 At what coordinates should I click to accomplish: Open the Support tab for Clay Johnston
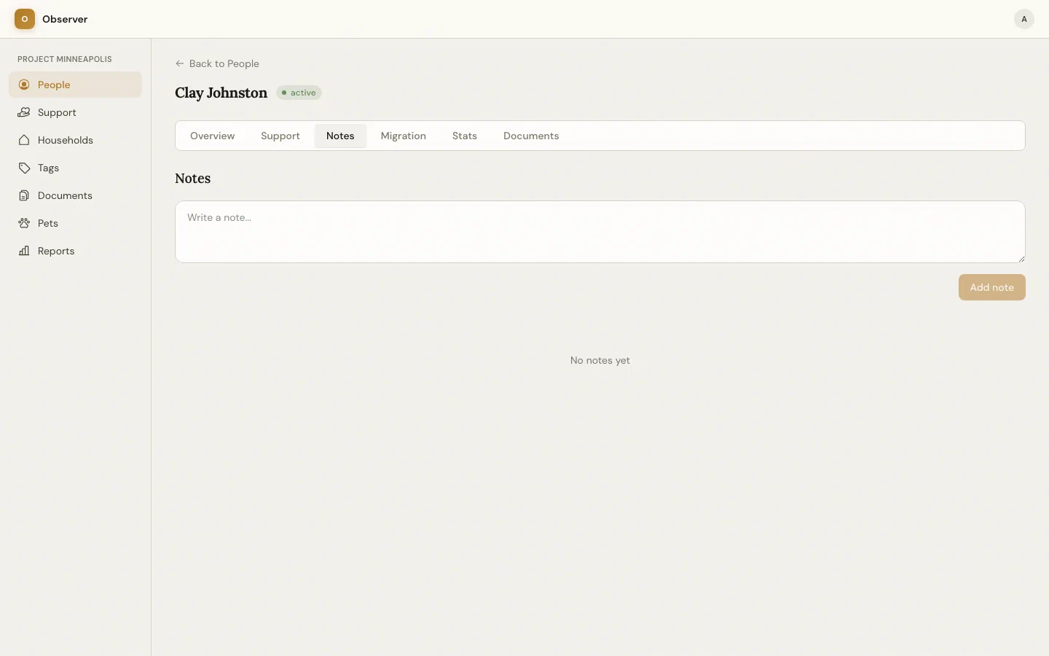pyautogui.click(x=280, y=136)
